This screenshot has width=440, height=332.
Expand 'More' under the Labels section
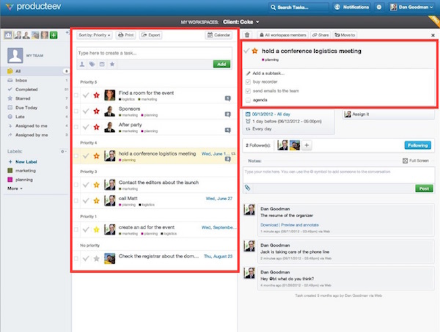tap(15, 189)
